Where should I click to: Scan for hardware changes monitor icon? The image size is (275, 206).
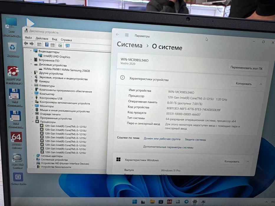point(68,46)
